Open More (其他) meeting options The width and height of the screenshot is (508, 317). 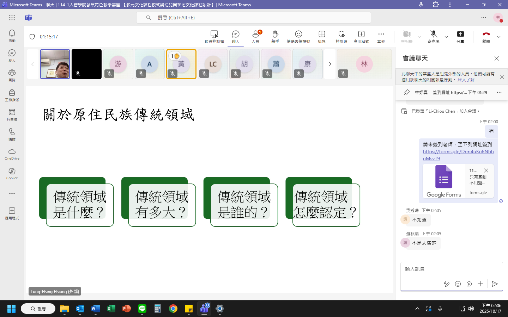(381, 34)
